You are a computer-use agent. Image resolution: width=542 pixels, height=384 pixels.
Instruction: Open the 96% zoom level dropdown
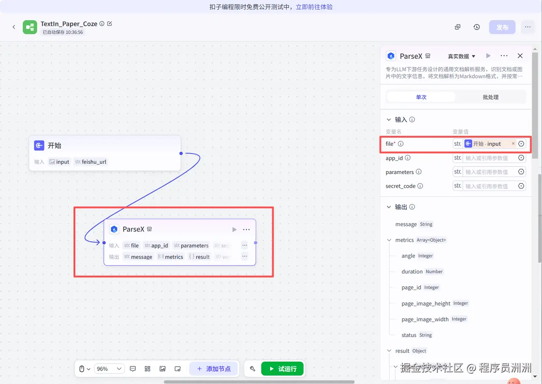pos(109,369)
